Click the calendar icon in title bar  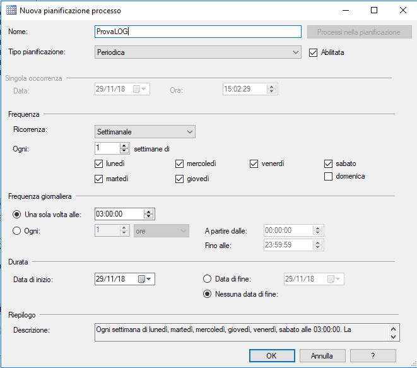coord(11,11)
